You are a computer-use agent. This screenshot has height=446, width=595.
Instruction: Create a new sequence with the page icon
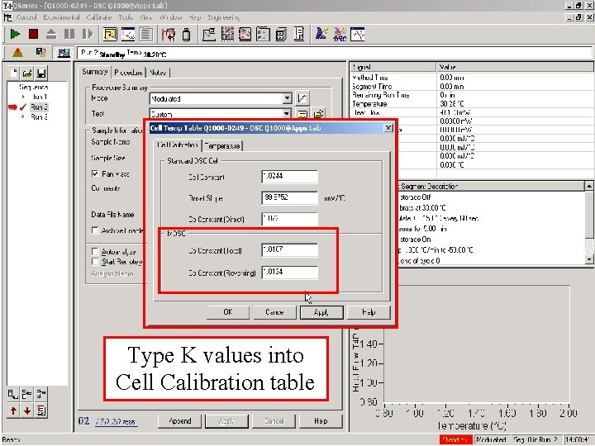click(x=13, y=73)
